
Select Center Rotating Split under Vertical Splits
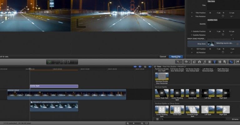pos(177,93)
